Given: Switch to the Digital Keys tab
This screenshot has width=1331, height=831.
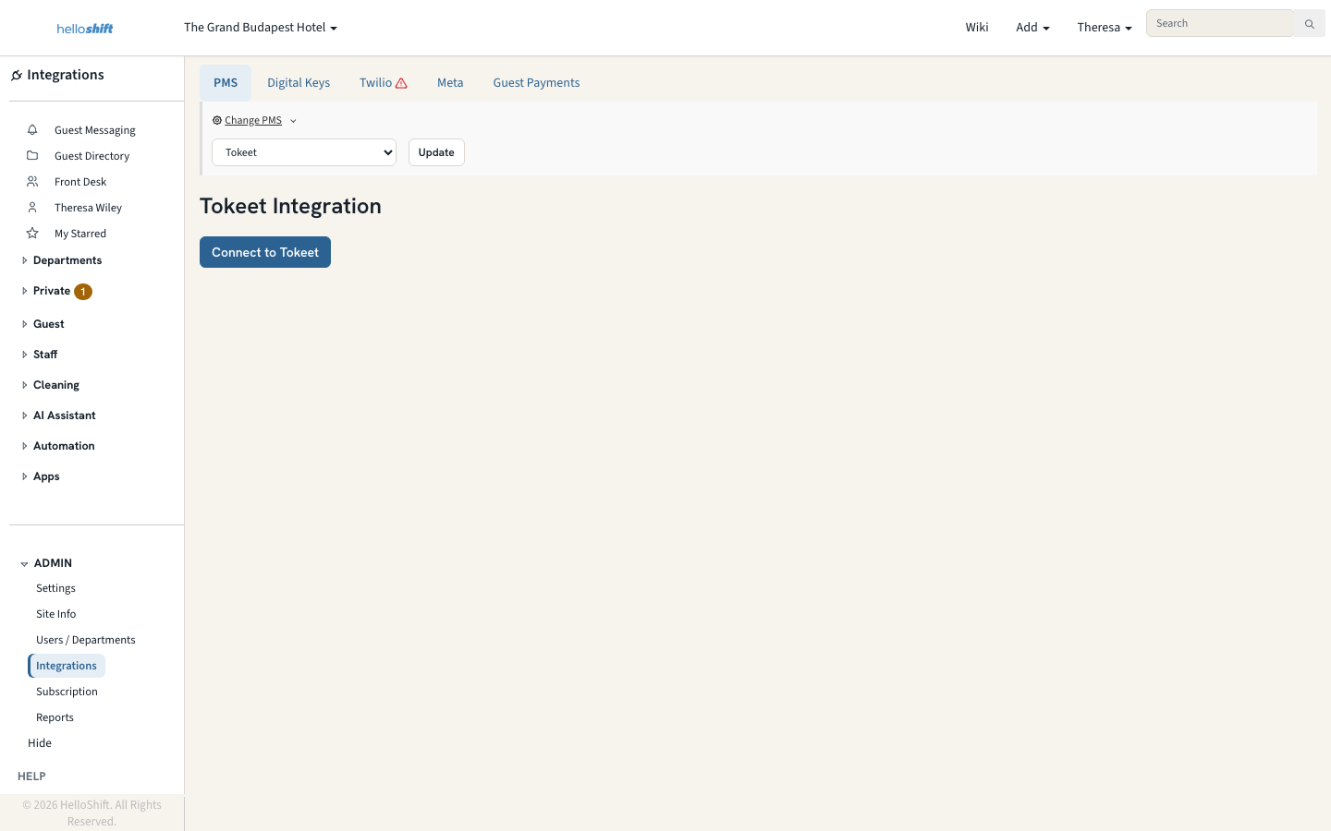Looking at the screenshot, I should tap(299, 83).
